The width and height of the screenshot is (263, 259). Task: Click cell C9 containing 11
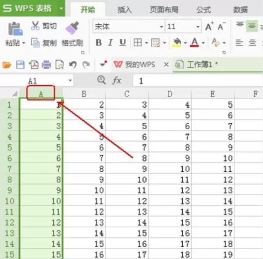[127, 190]
